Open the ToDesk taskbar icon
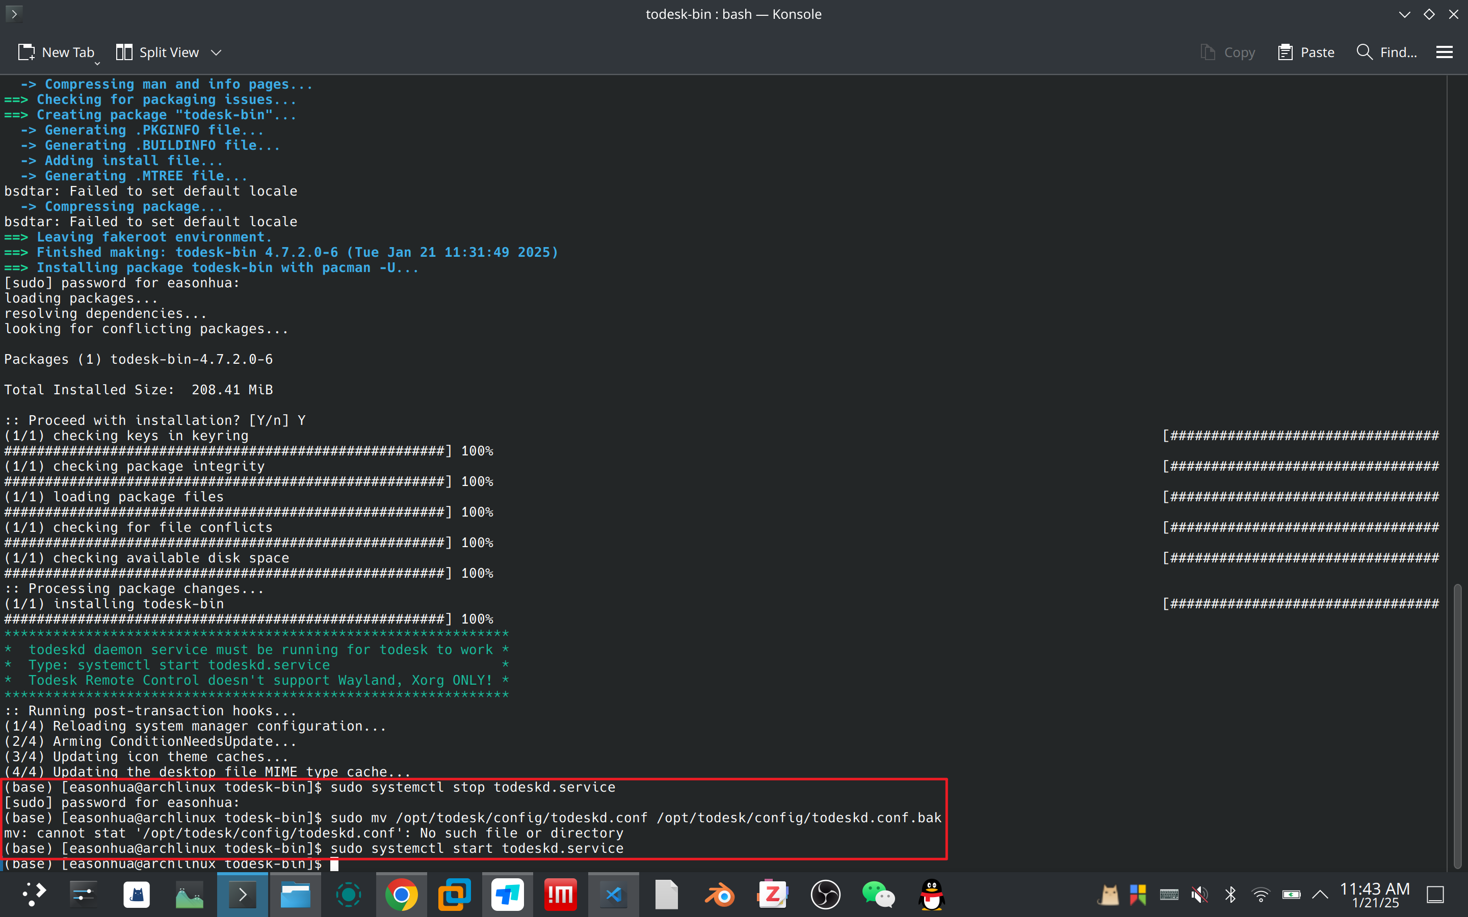Screen dimensions: 1468x917 tap(508, 895)
